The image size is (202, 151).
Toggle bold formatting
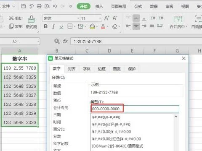coord(45,26)
